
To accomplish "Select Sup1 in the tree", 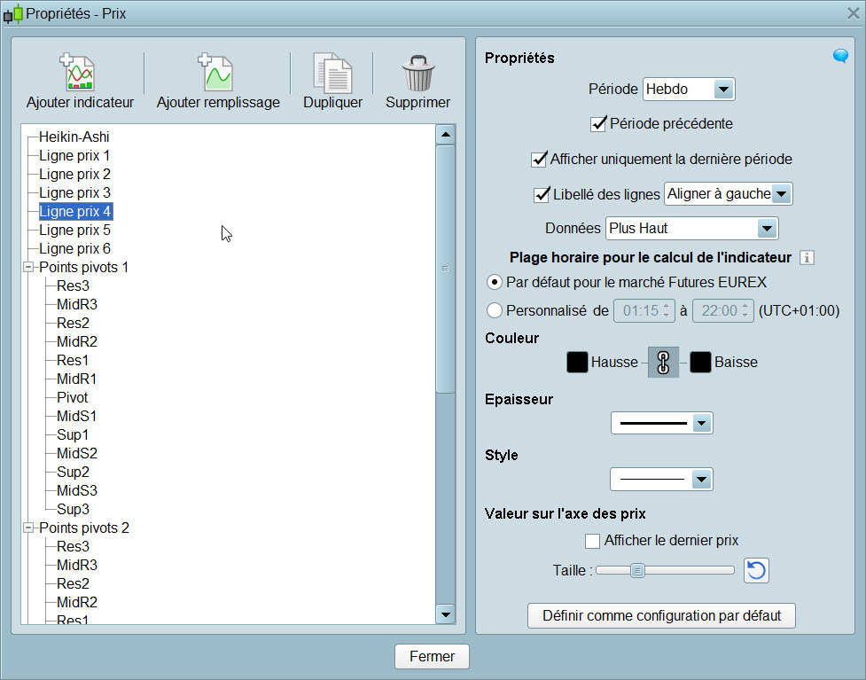I will 73,435.
